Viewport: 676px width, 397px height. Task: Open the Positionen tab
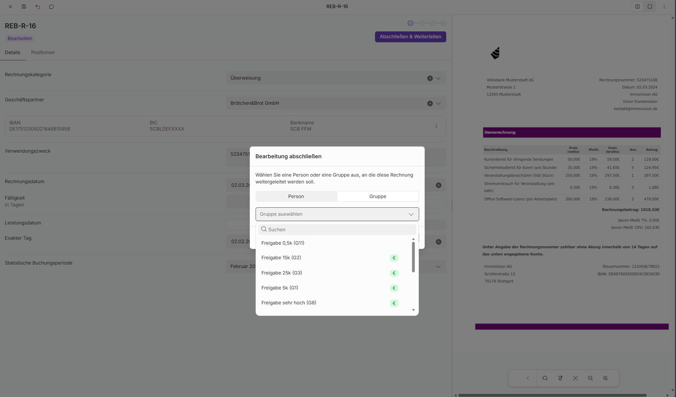(x=43, y=52)
